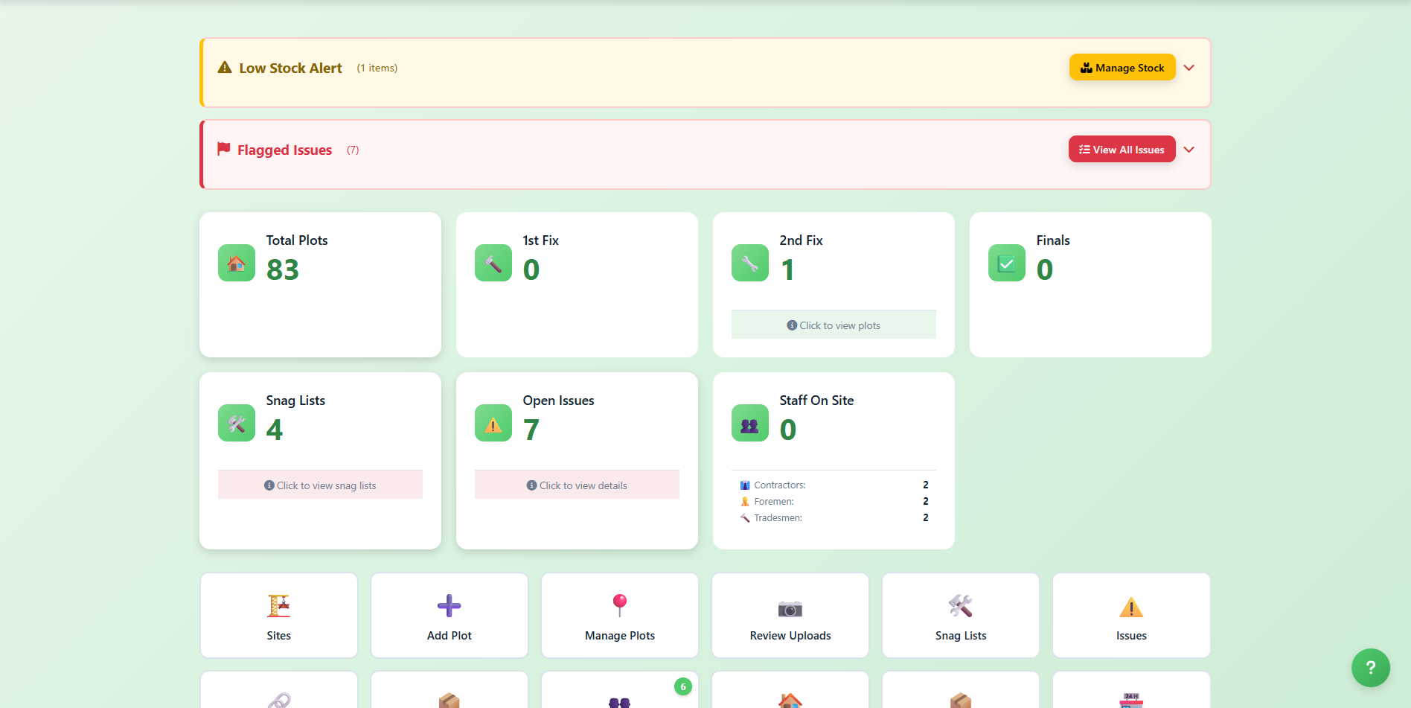This screenshot has height=708, width=1411.
Task: Click the 2nd Fix wrench icon
Action: (750, 264)
